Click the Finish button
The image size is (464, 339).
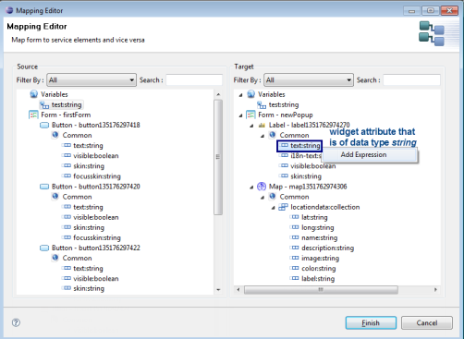371,322
